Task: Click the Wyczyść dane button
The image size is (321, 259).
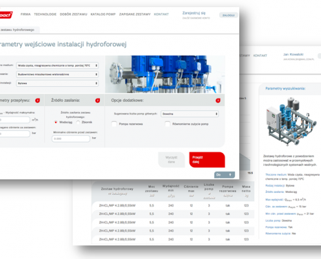Action: point(171,160)
